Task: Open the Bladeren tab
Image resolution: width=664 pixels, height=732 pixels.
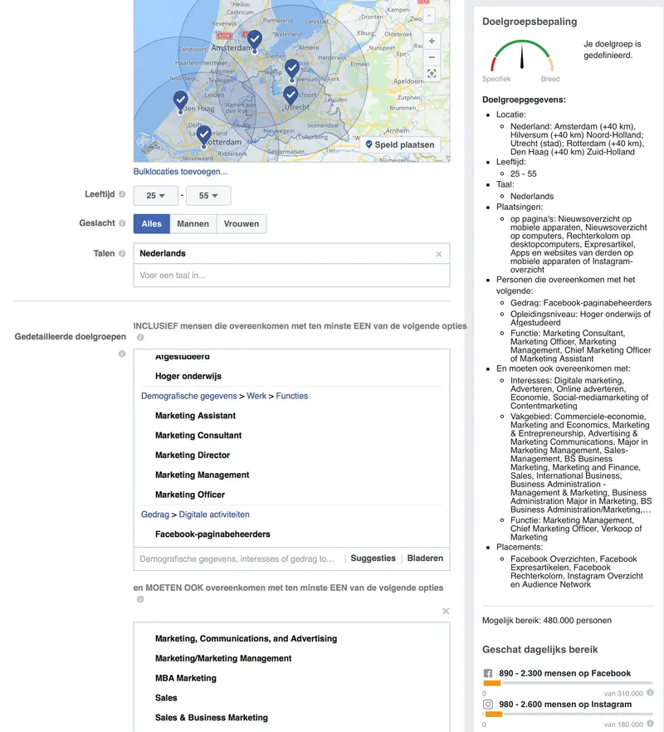Action: tap(425, 559)
